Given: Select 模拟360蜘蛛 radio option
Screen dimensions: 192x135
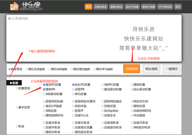Looking at the screenshot, I should point(50,69).
